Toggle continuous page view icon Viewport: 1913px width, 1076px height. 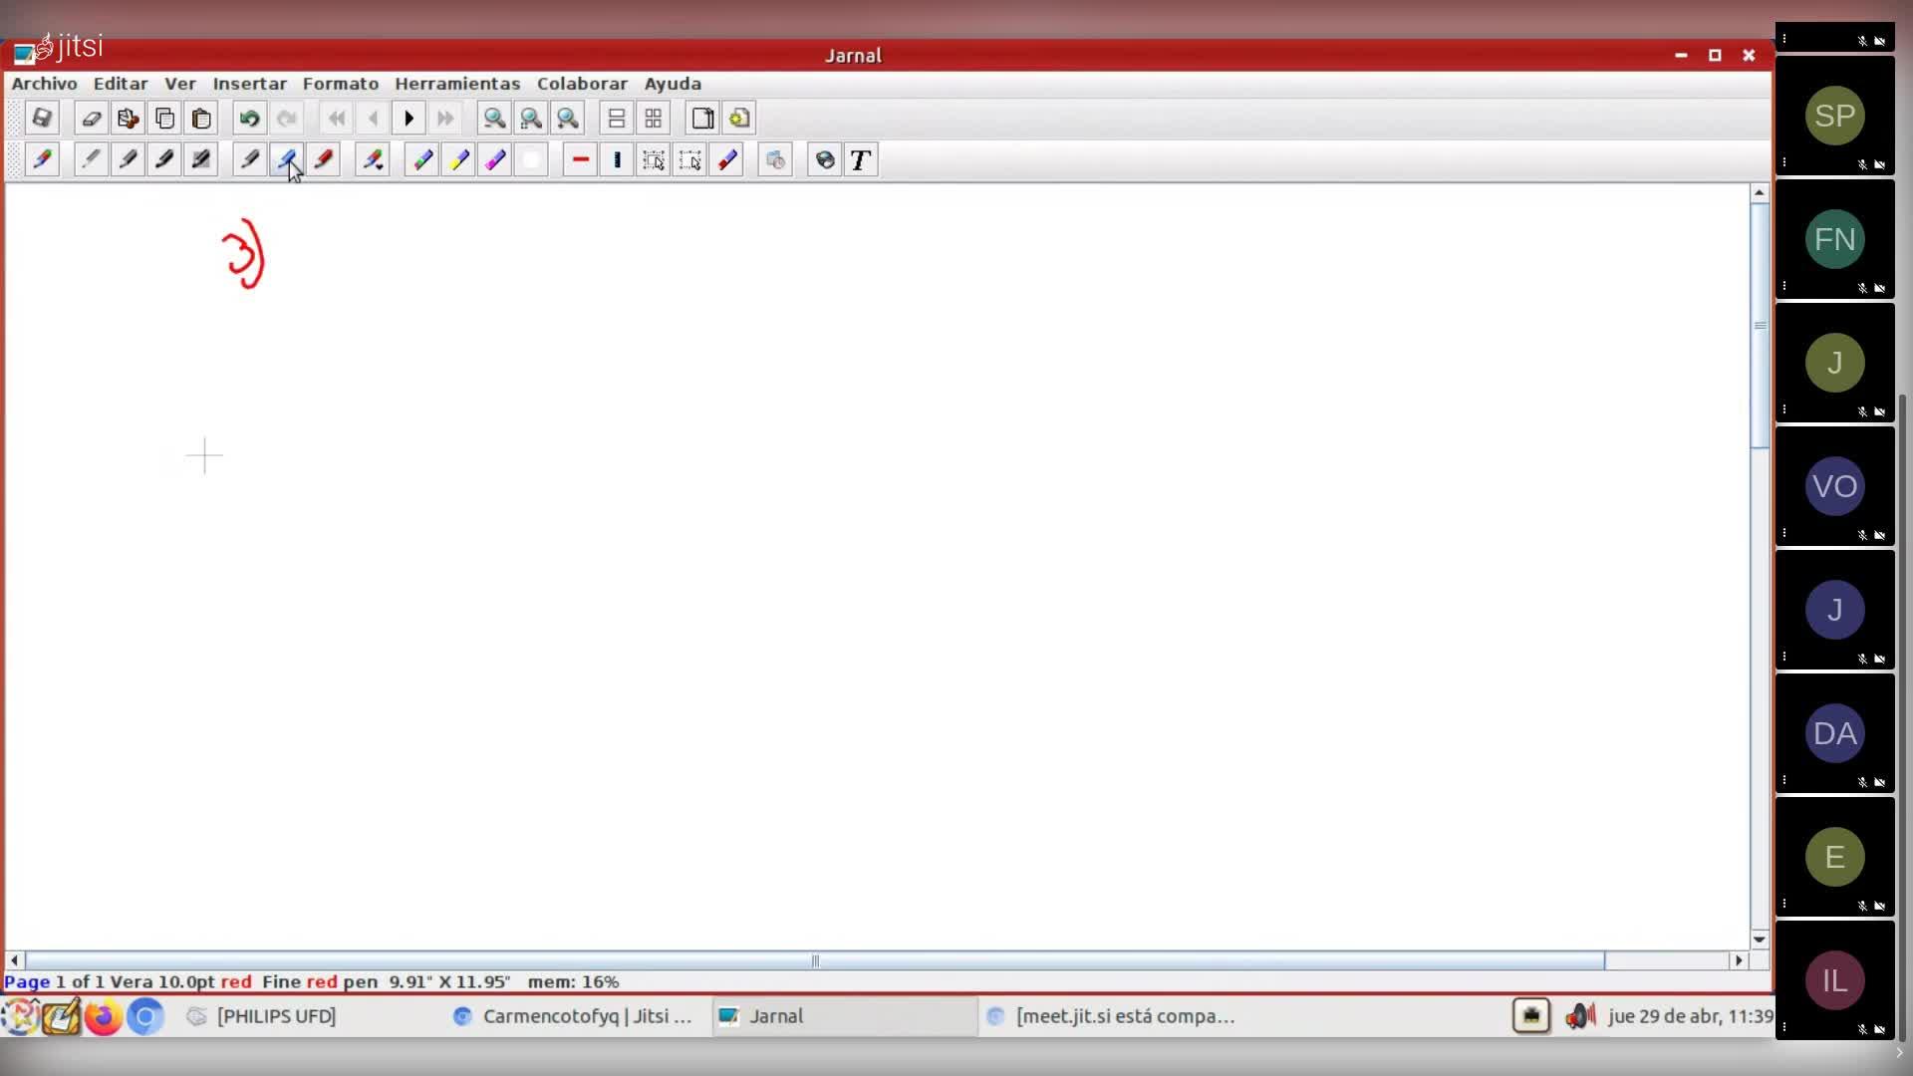[617, 119]
